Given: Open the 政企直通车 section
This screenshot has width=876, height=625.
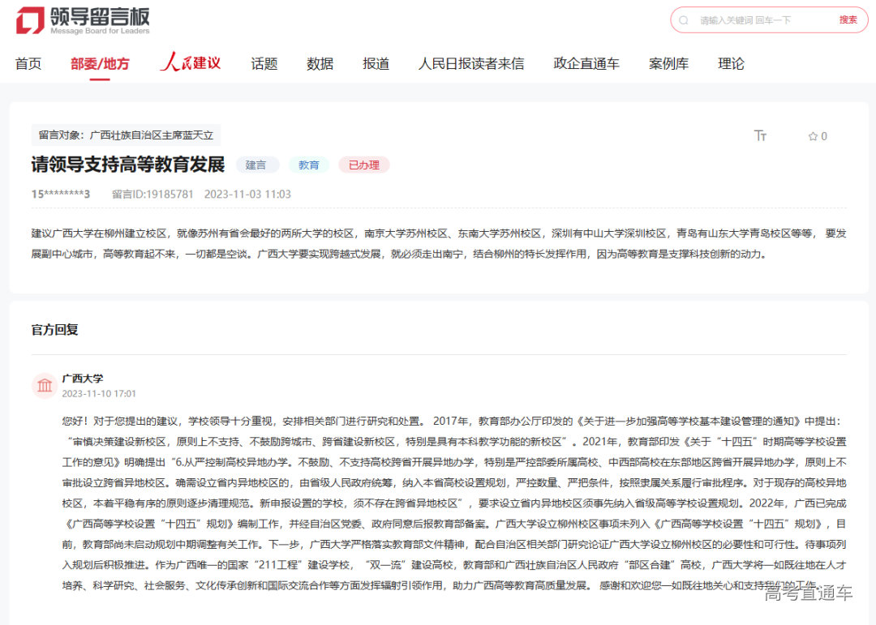Looking at the screenshot, I should coord(586,62).
